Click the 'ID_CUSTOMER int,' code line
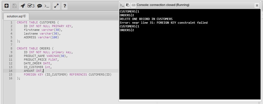This screenshot has height=104, width=263. pyautogui.click(x=38, y=67)
